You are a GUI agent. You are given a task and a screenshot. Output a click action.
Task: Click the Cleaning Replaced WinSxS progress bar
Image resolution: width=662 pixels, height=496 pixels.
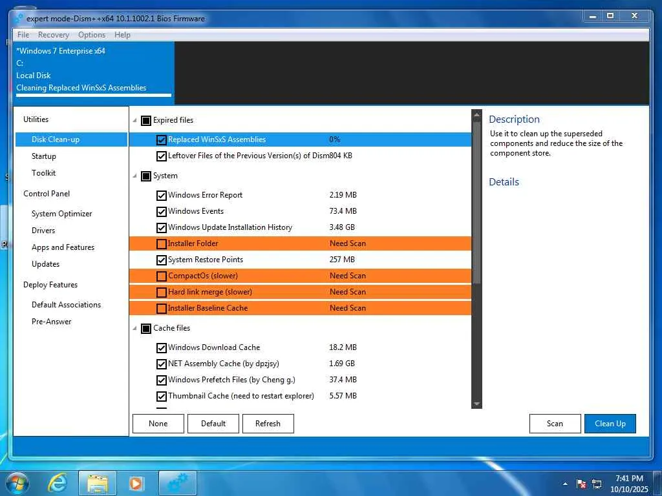point(94,96)
